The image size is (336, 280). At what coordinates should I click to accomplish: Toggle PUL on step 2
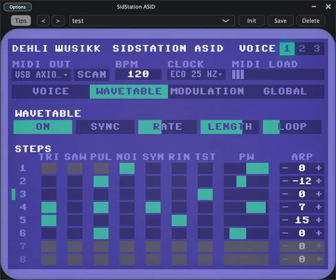pos(101,181)
